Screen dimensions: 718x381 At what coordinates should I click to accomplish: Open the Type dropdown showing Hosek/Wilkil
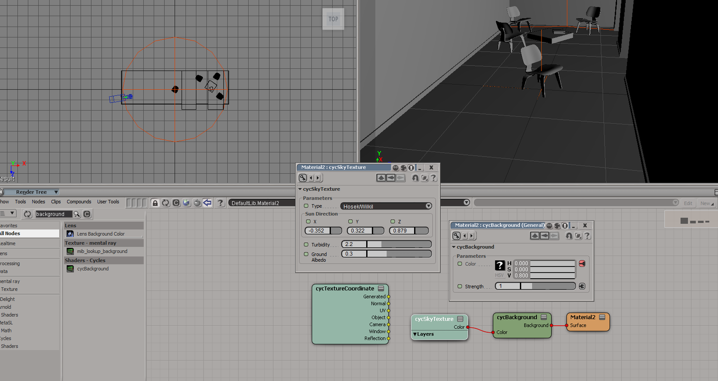[x=386, y=206]
